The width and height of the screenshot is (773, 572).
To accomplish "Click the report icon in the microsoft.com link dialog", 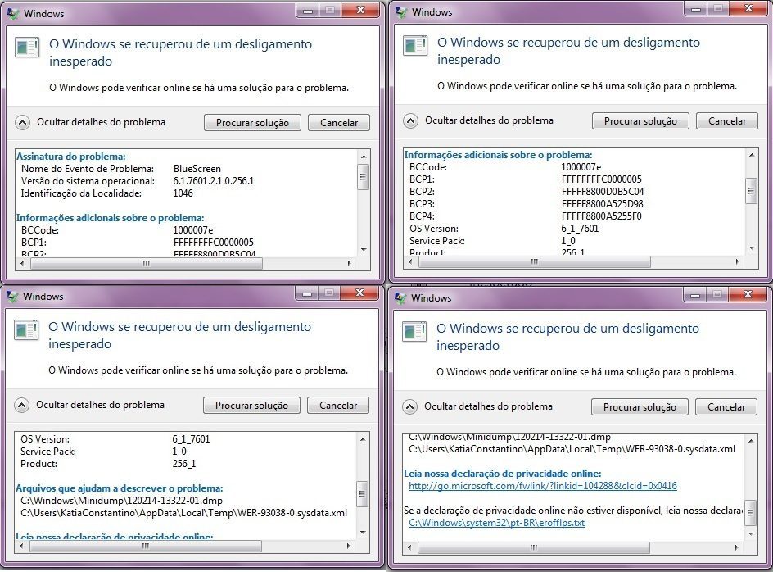I will click(x=414, y=331).
